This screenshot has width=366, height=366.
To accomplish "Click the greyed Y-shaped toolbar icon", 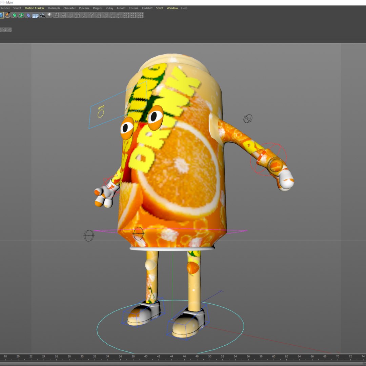I will (x=91, y=15).
